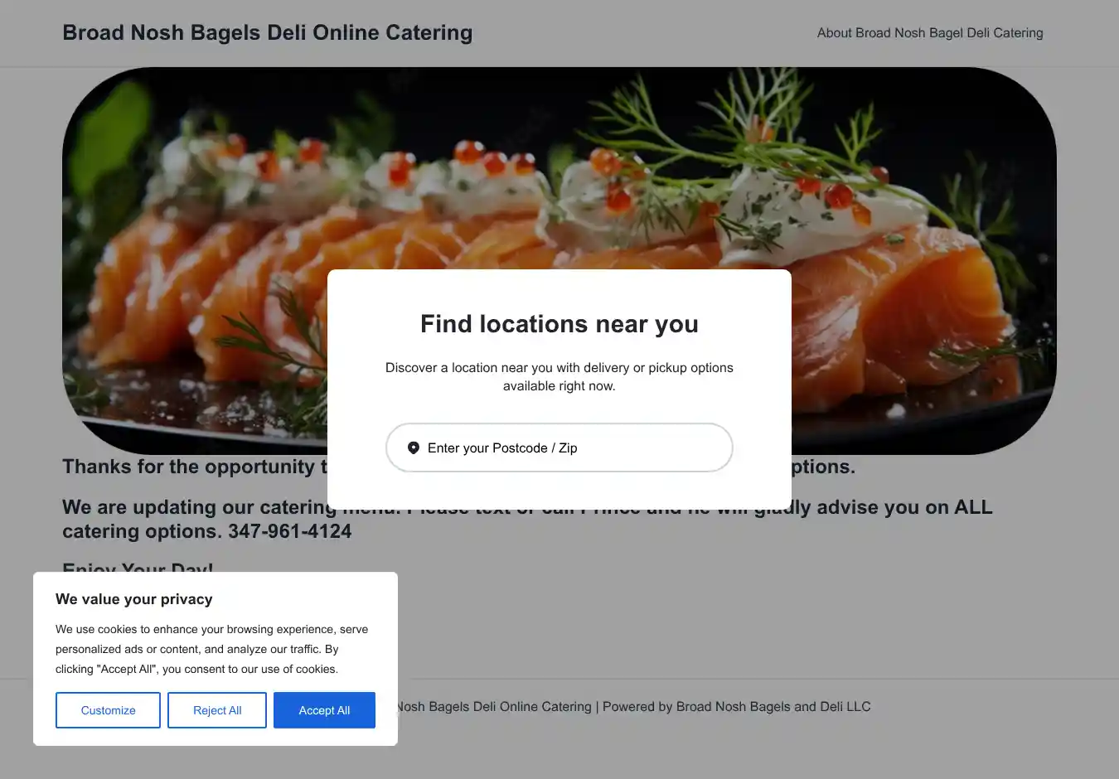1119x779 pixels.
Task: Focus the Enter your Postcode / Zip field
Action: point(559,448)
